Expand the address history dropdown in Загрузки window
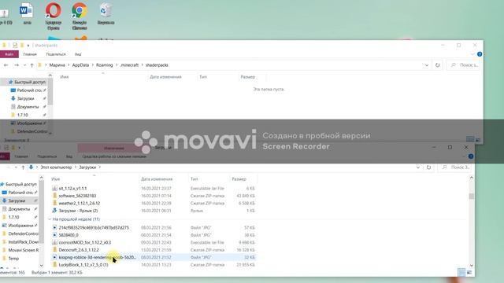The width and height of the screenshot is (504, 283). pos(417,167)
